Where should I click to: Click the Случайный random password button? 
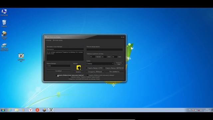coord(59,71)
